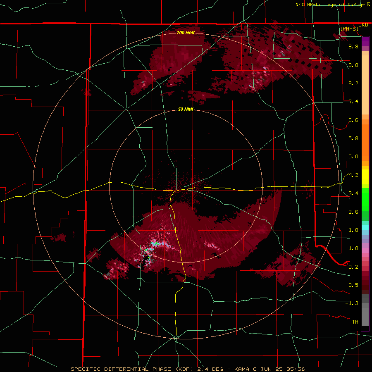This screenshot has width=372, height=372.
Task: Click the 7.4 value on the color scale
Action: tap(353, 102)
